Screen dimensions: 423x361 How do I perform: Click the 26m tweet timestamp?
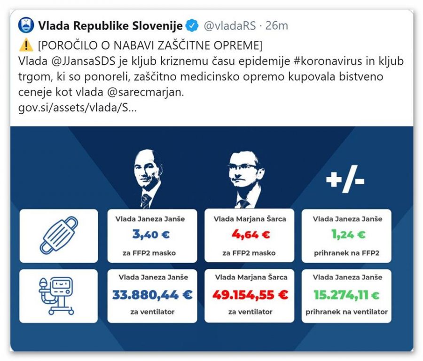click(x=276, y=26)
